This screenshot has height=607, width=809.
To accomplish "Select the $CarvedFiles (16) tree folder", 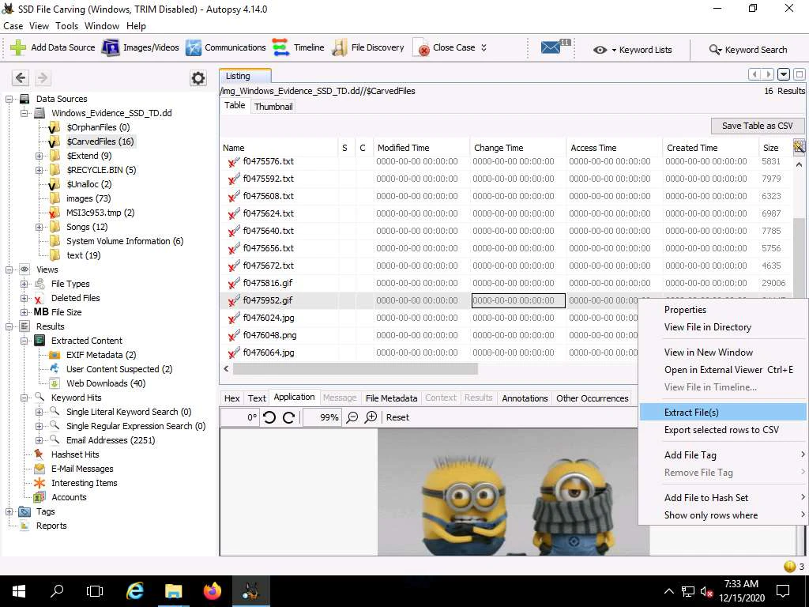I will pyautogui.click(x=100, y=141).
